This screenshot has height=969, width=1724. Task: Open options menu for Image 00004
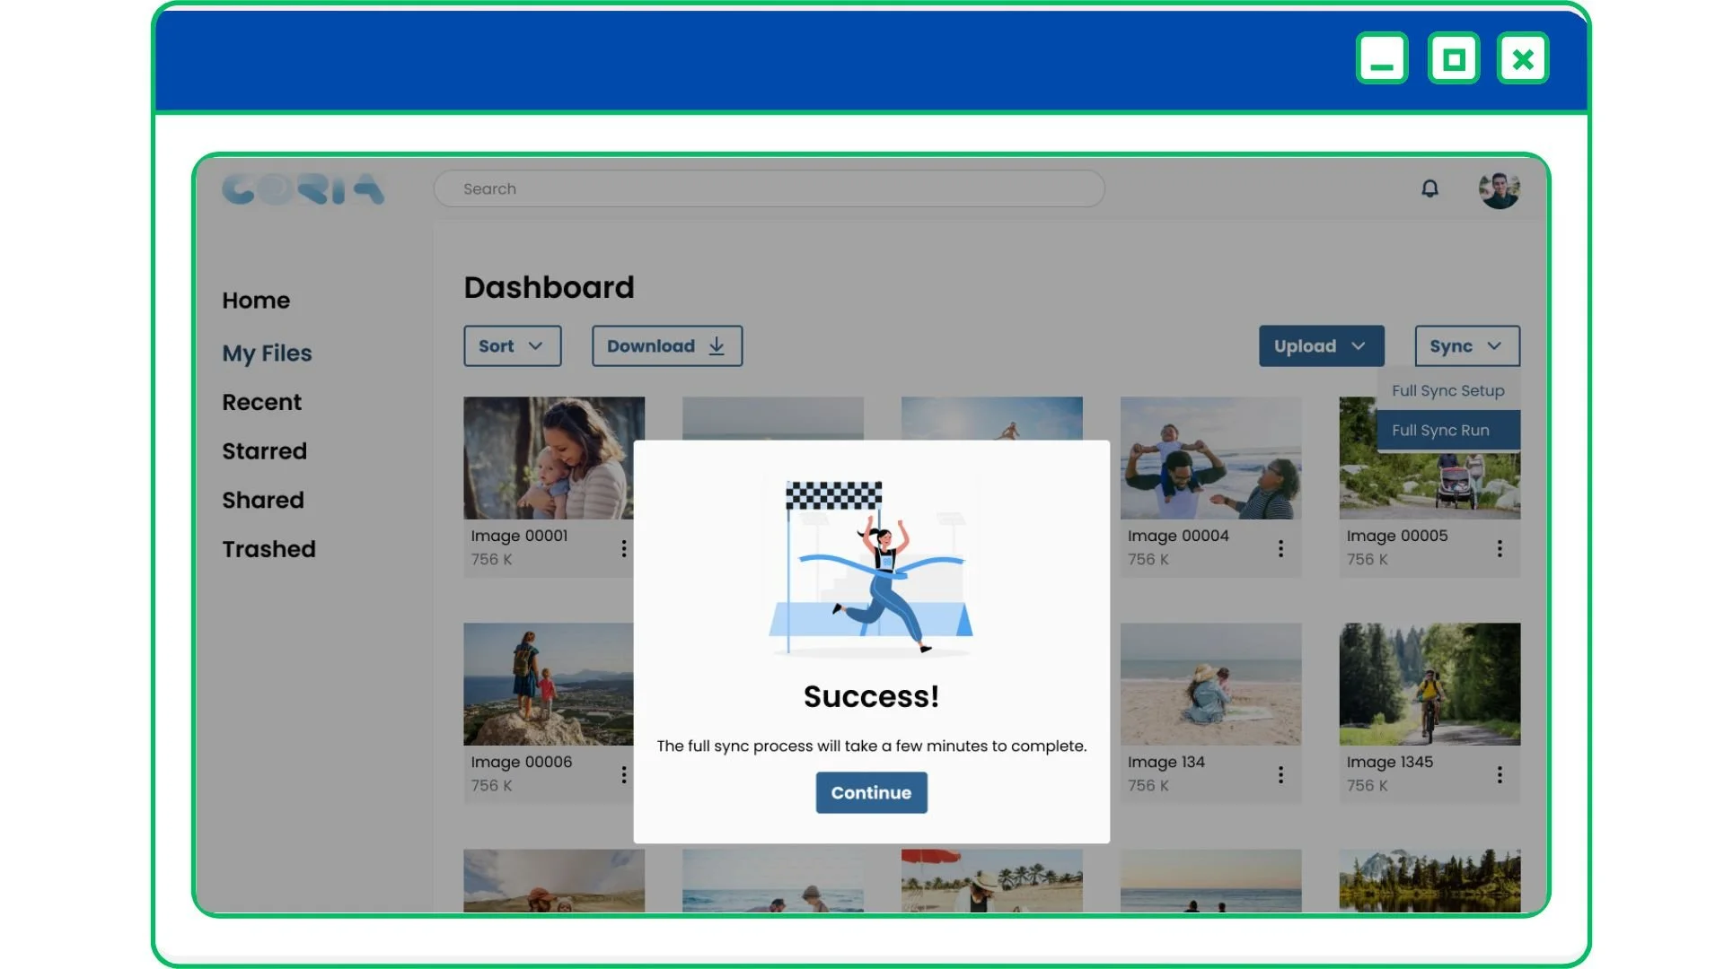[1280, 548]
